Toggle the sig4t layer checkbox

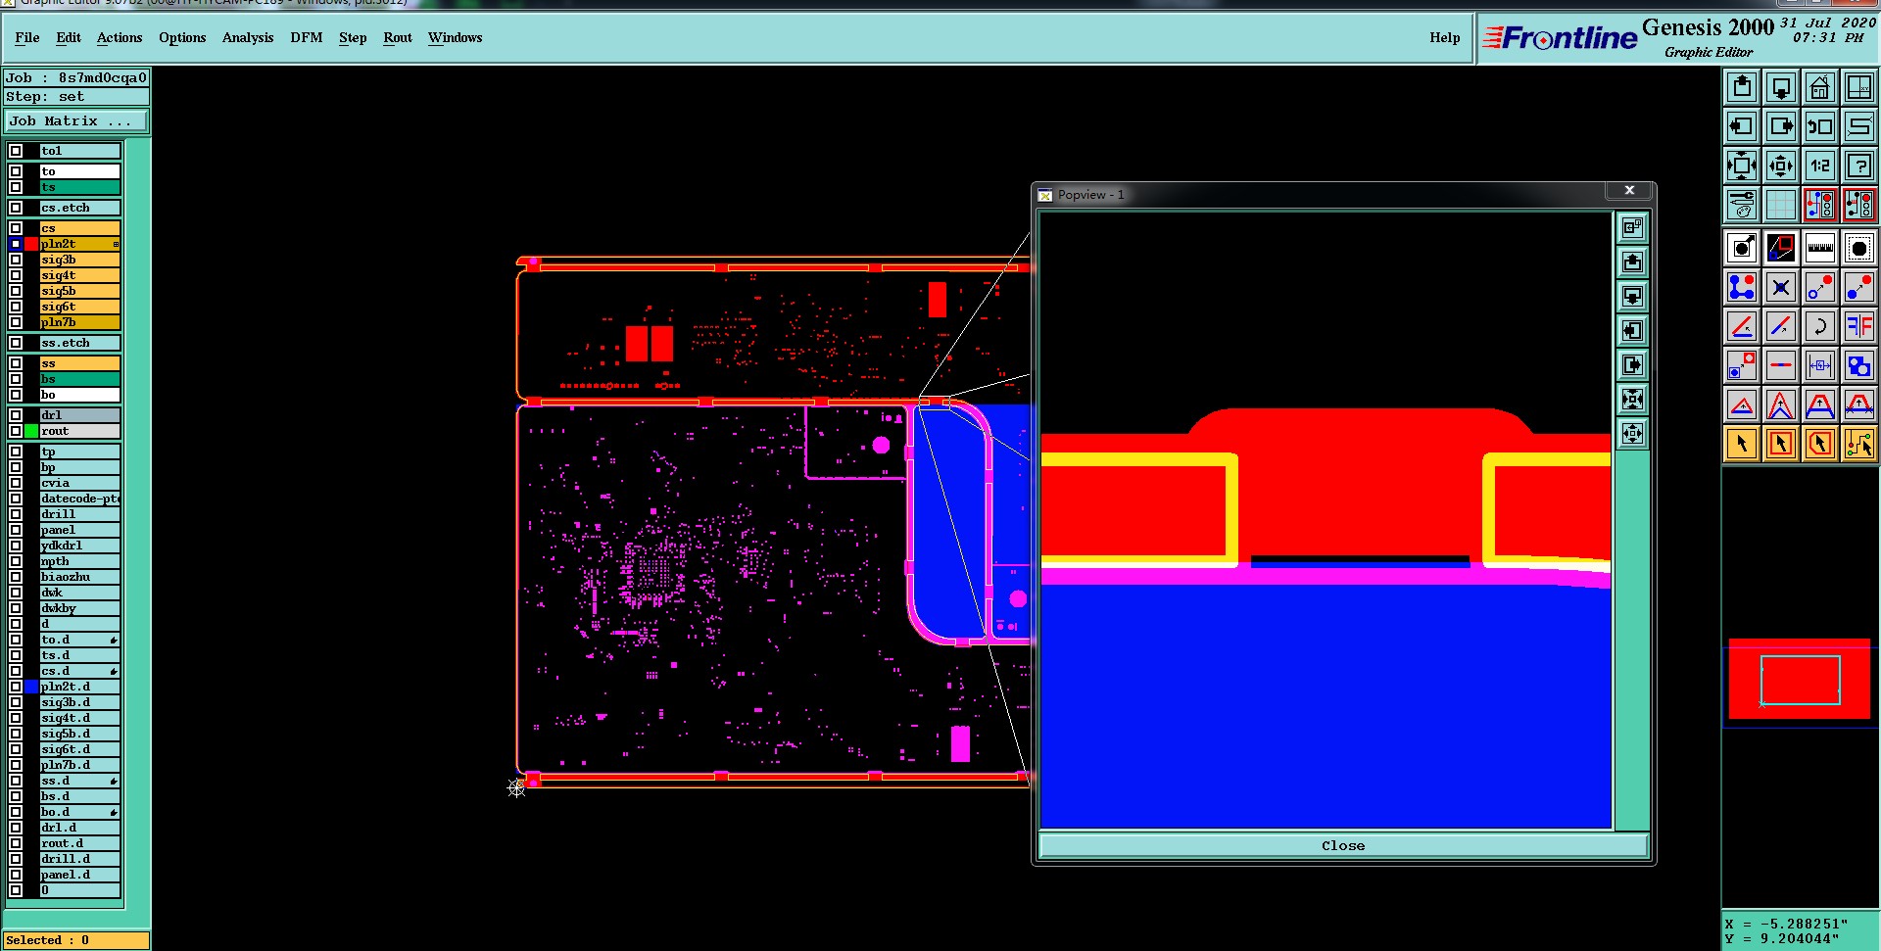(16, 275)
